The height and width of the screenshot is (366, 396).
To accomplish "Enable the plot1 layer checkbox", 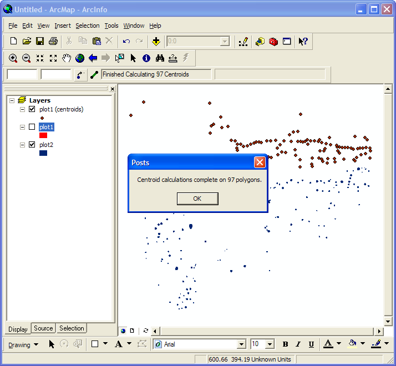I will click(x=32, y=127).
